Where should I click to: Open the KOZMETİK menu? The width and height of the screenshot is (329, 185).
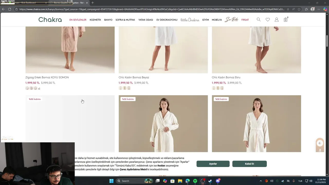[x=95, y=20]
